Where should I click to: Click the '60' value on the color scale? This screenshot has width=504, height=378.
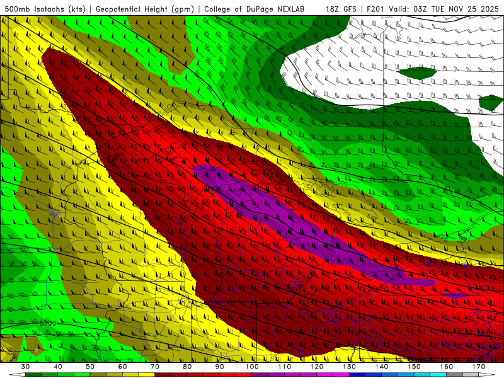(122, 367)
